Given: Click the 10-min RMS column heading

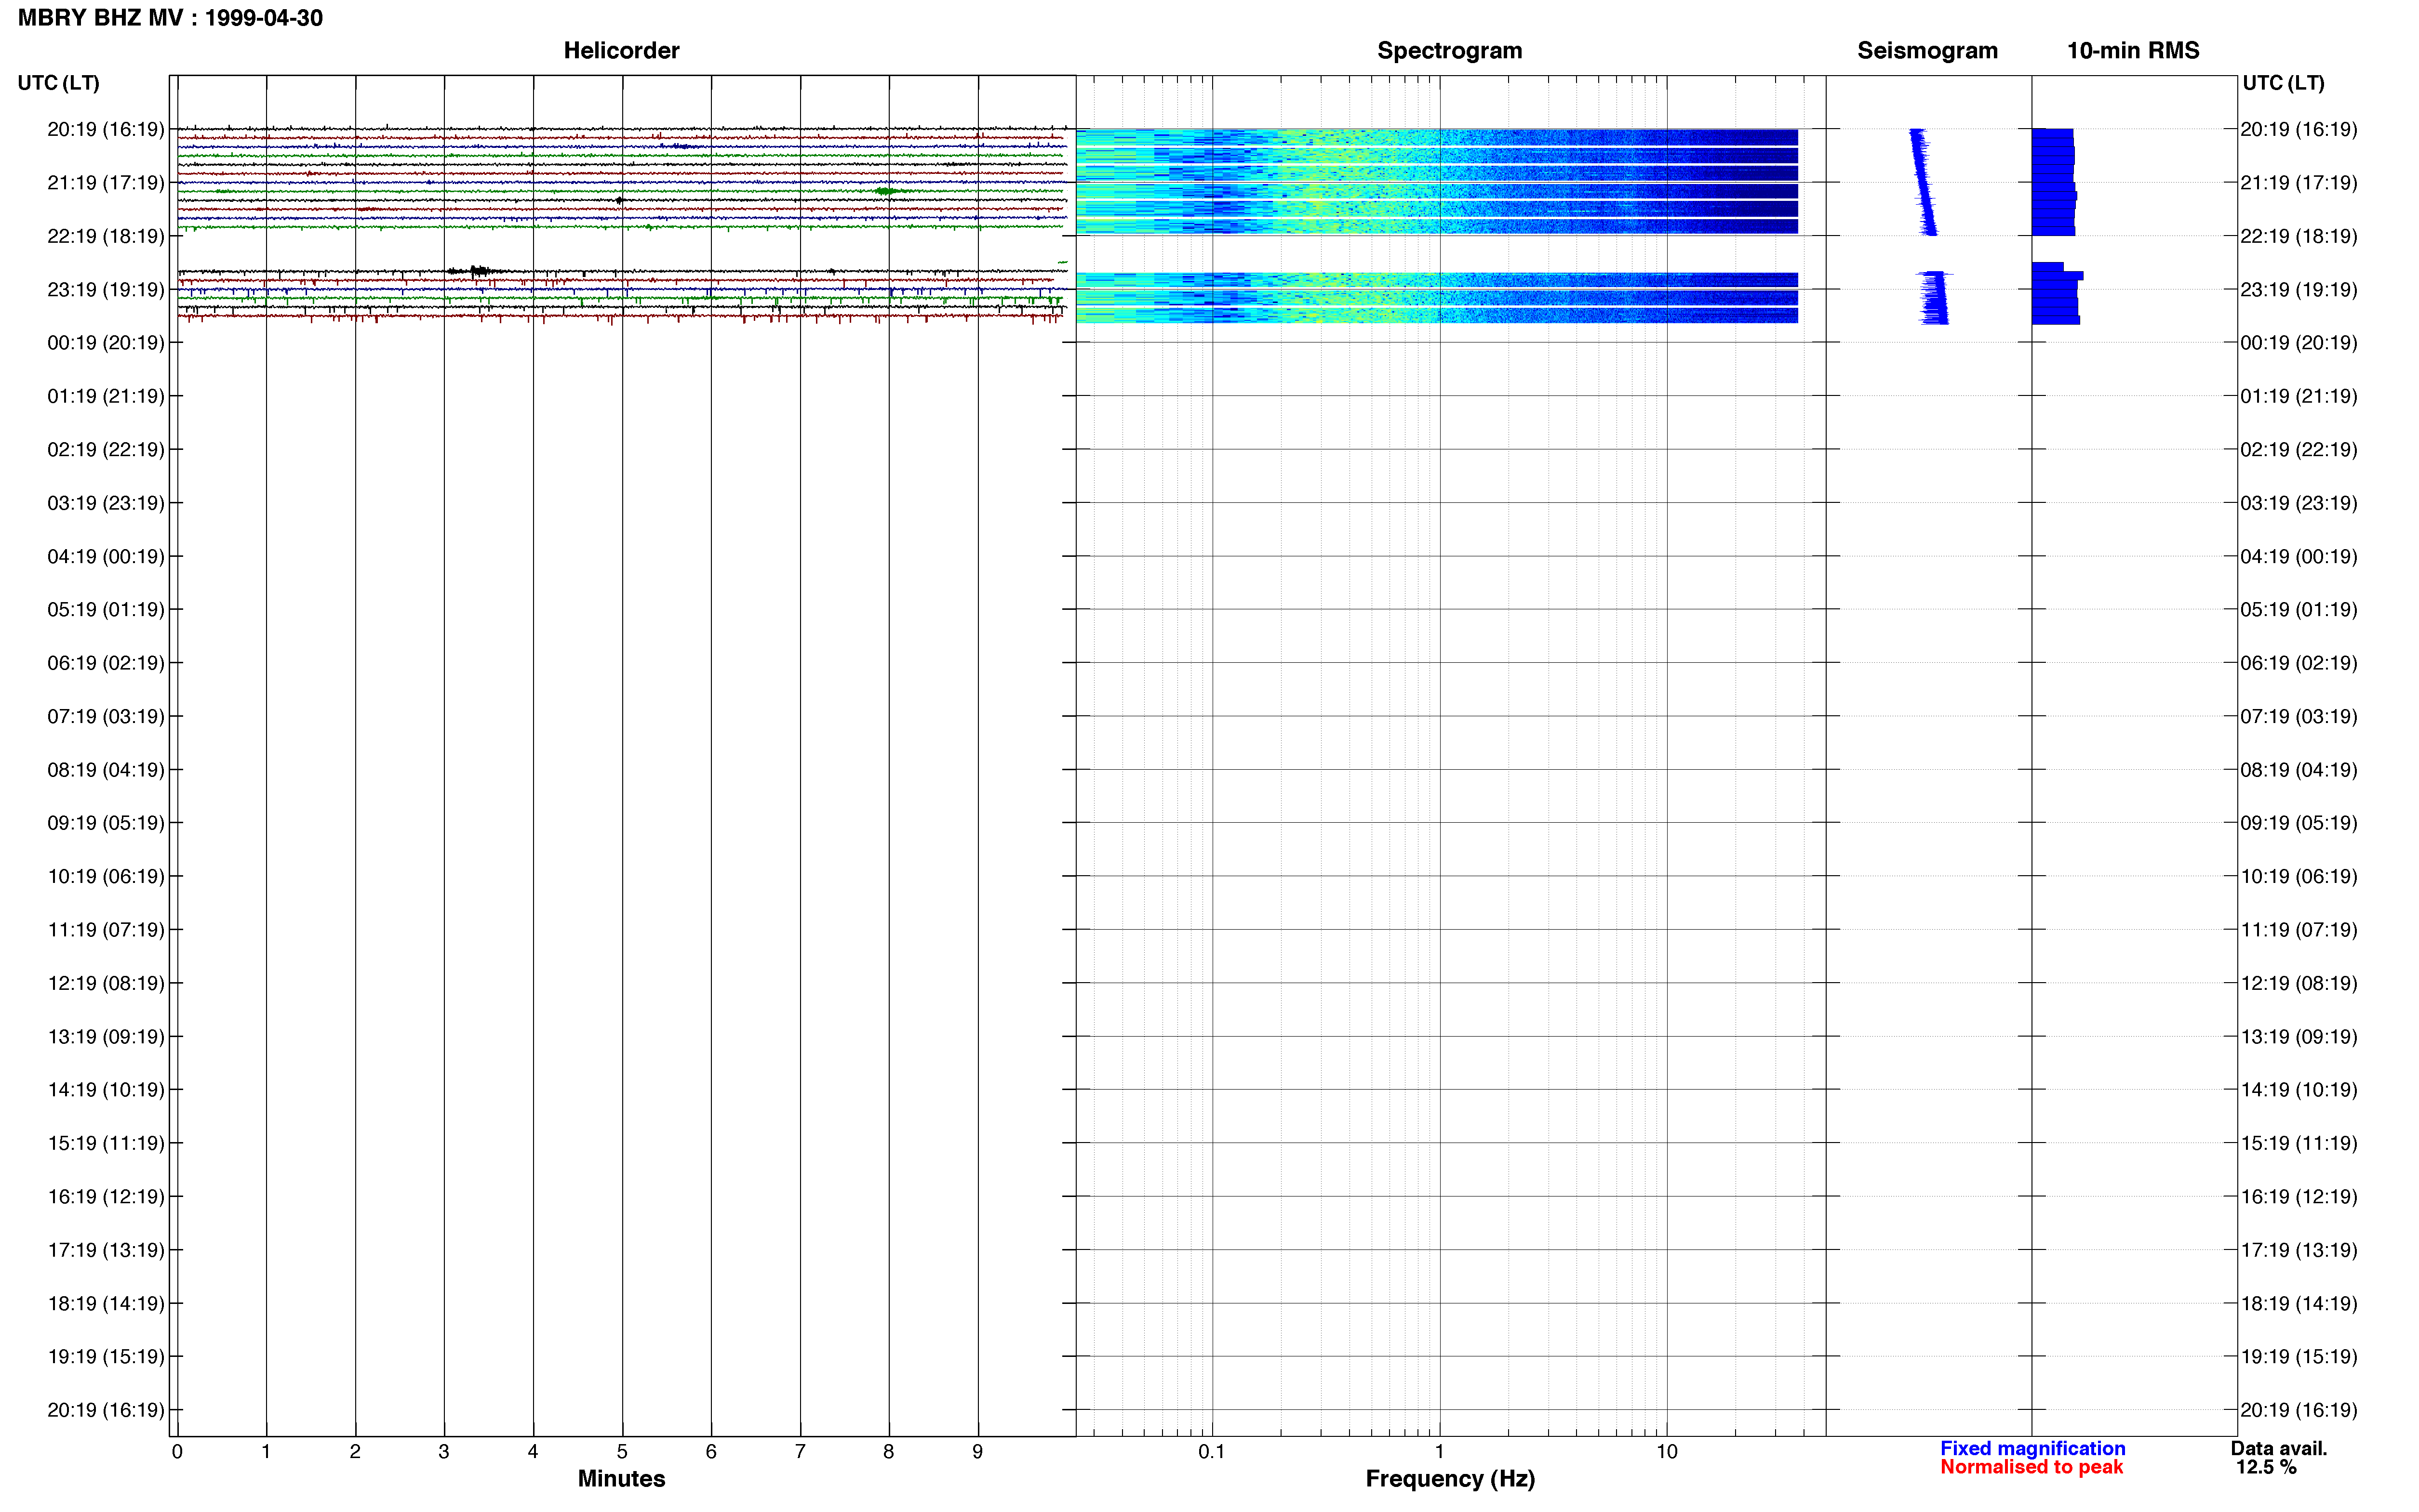Looking at the screenshot, I should pyautogui.click(x=2133, y=51).
